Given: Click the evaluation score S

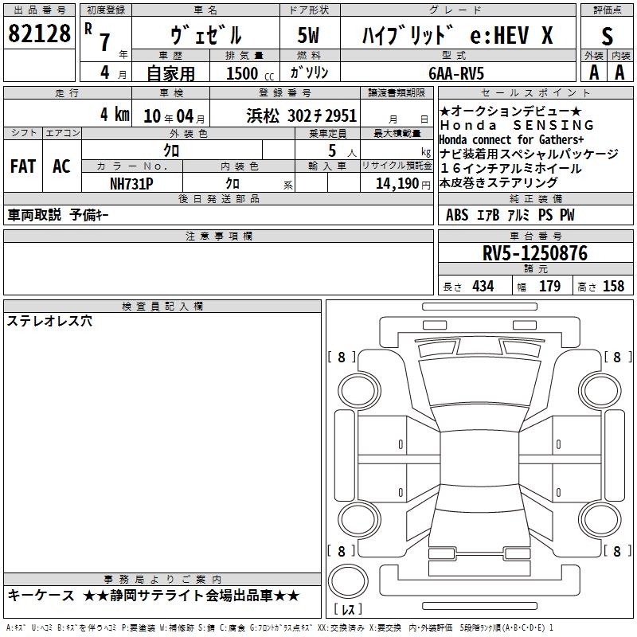Looking at the screenshot, I should tap(607, 37).
